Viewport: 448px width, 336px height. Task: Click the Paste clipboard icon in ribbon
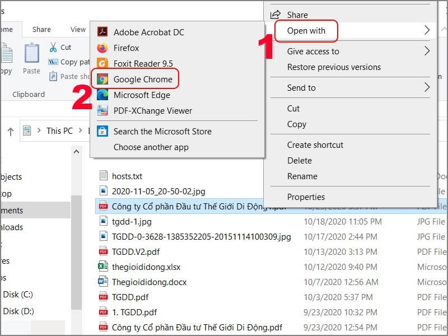click(x=32, y=53)
